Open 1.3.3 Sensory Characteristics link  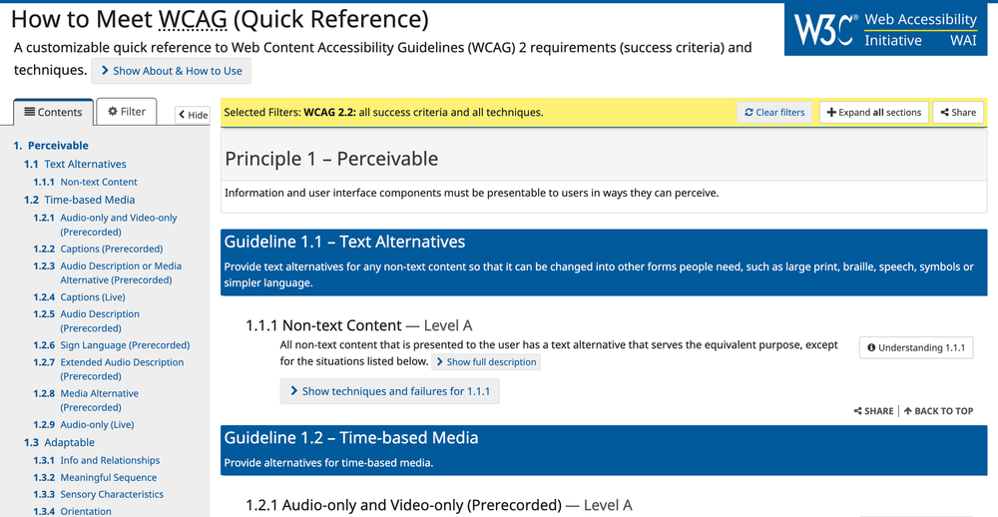tap(98, 495)
